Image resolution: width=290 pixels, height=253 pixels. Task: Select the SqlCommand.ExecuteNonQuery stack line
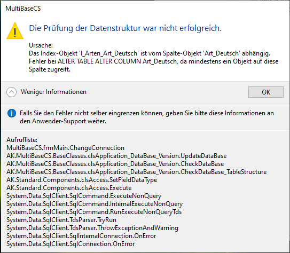click(84, 196)
